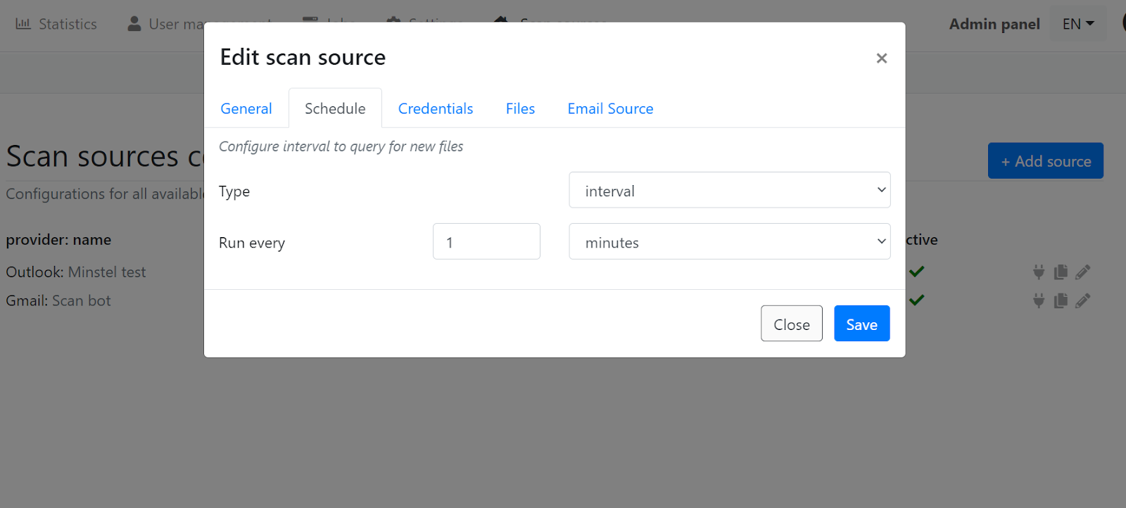The image size is (1126, 508).
Task: Save the scan source changes
Action: tap(862, 324)
